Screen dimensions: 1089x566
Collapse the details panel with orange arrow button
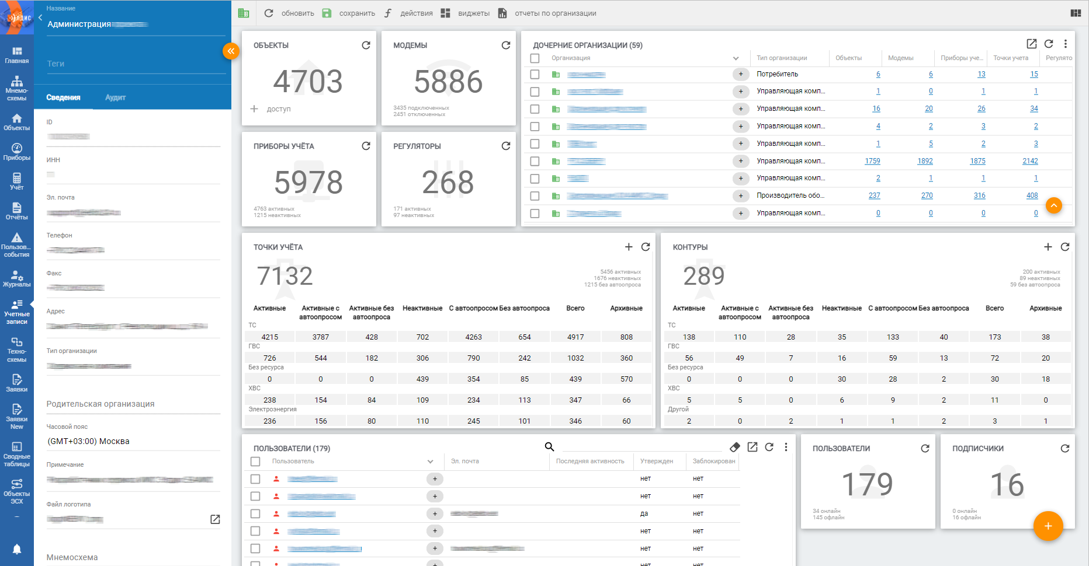point(231,51)
